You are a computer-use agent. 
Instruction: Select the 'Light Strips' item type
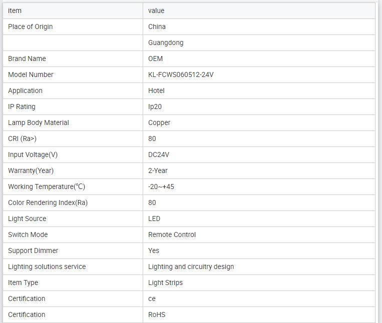pyautogui.click(x=165, y=282)
